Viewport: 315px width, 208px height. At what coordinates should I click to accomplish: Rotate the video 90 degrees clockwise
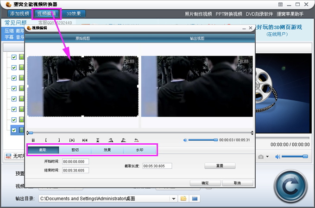(111, 140)
